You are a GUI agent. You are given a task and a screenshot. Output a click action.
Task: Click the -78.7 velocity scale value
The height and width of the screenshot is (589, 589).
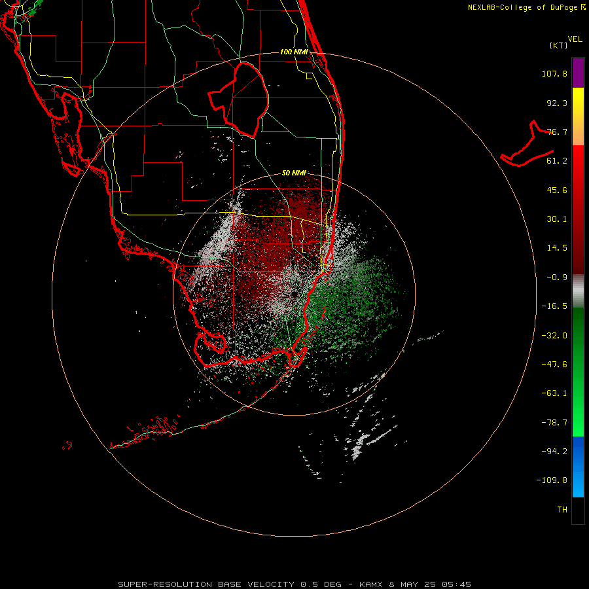pos(554,423)
